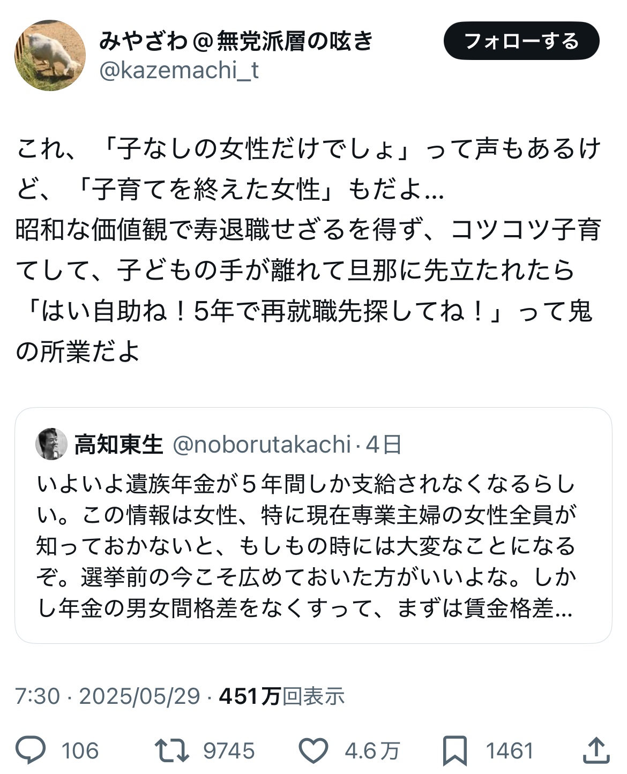The height and width of the screenshot is (774, 627).
Task: Like the tweet with the heart icon
Action: (x=313, y=750)
